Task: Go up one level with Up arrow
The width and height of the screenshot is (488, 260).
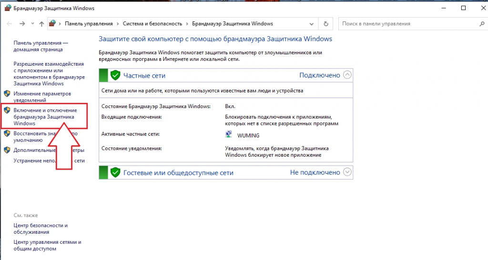Action: coord(41,24)
